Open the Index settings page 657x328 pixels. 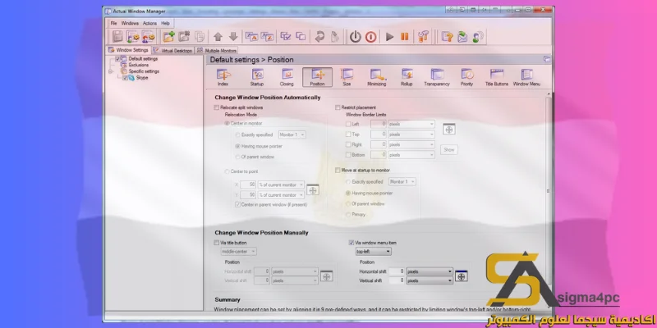223,77
